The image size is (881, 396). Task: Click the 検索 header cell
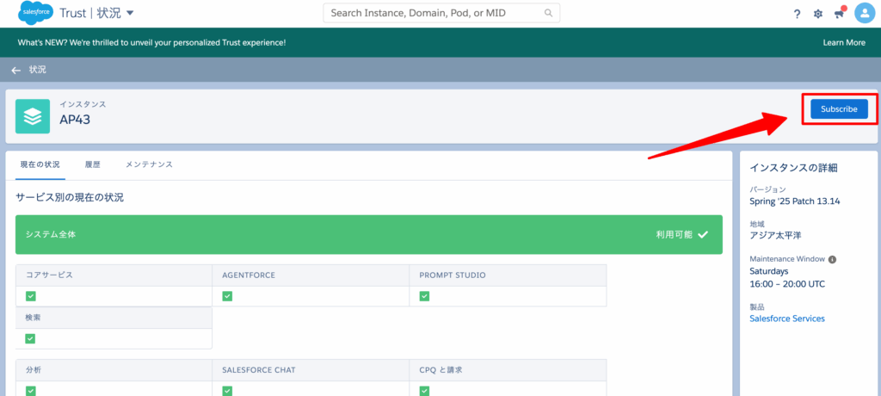tap(114, 318)
